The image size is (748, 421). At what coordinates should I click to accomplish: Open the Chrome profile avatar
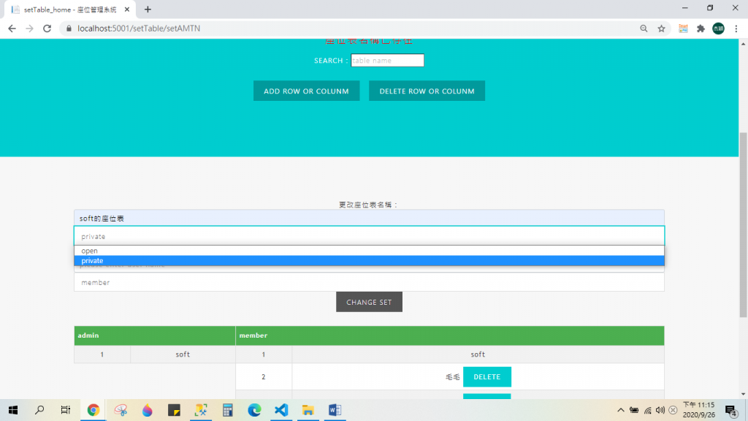pyautogui.click(x=719, y=29)
